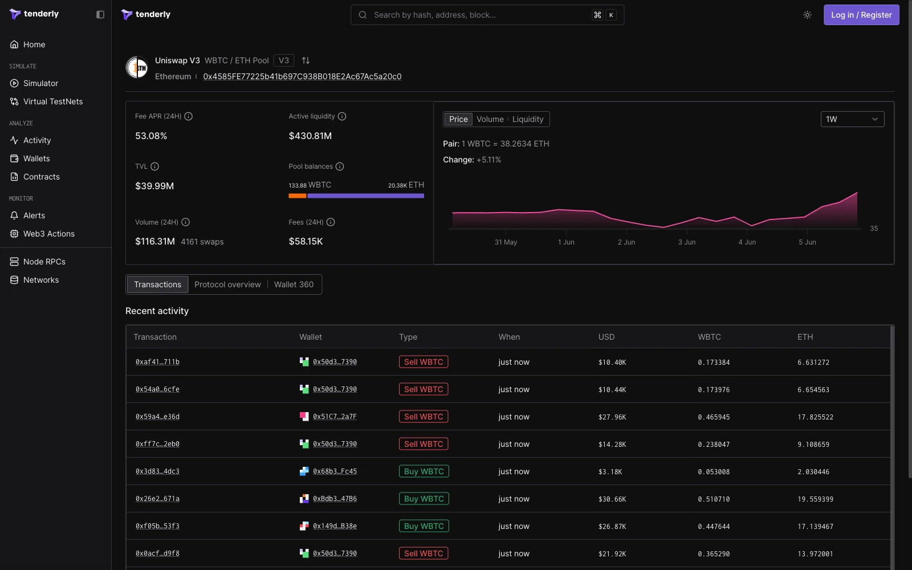Screen dimensions: 912x570
Task: Collapse the sidebar panel icon
Action: pyautogui.click(x=100, y=14)
